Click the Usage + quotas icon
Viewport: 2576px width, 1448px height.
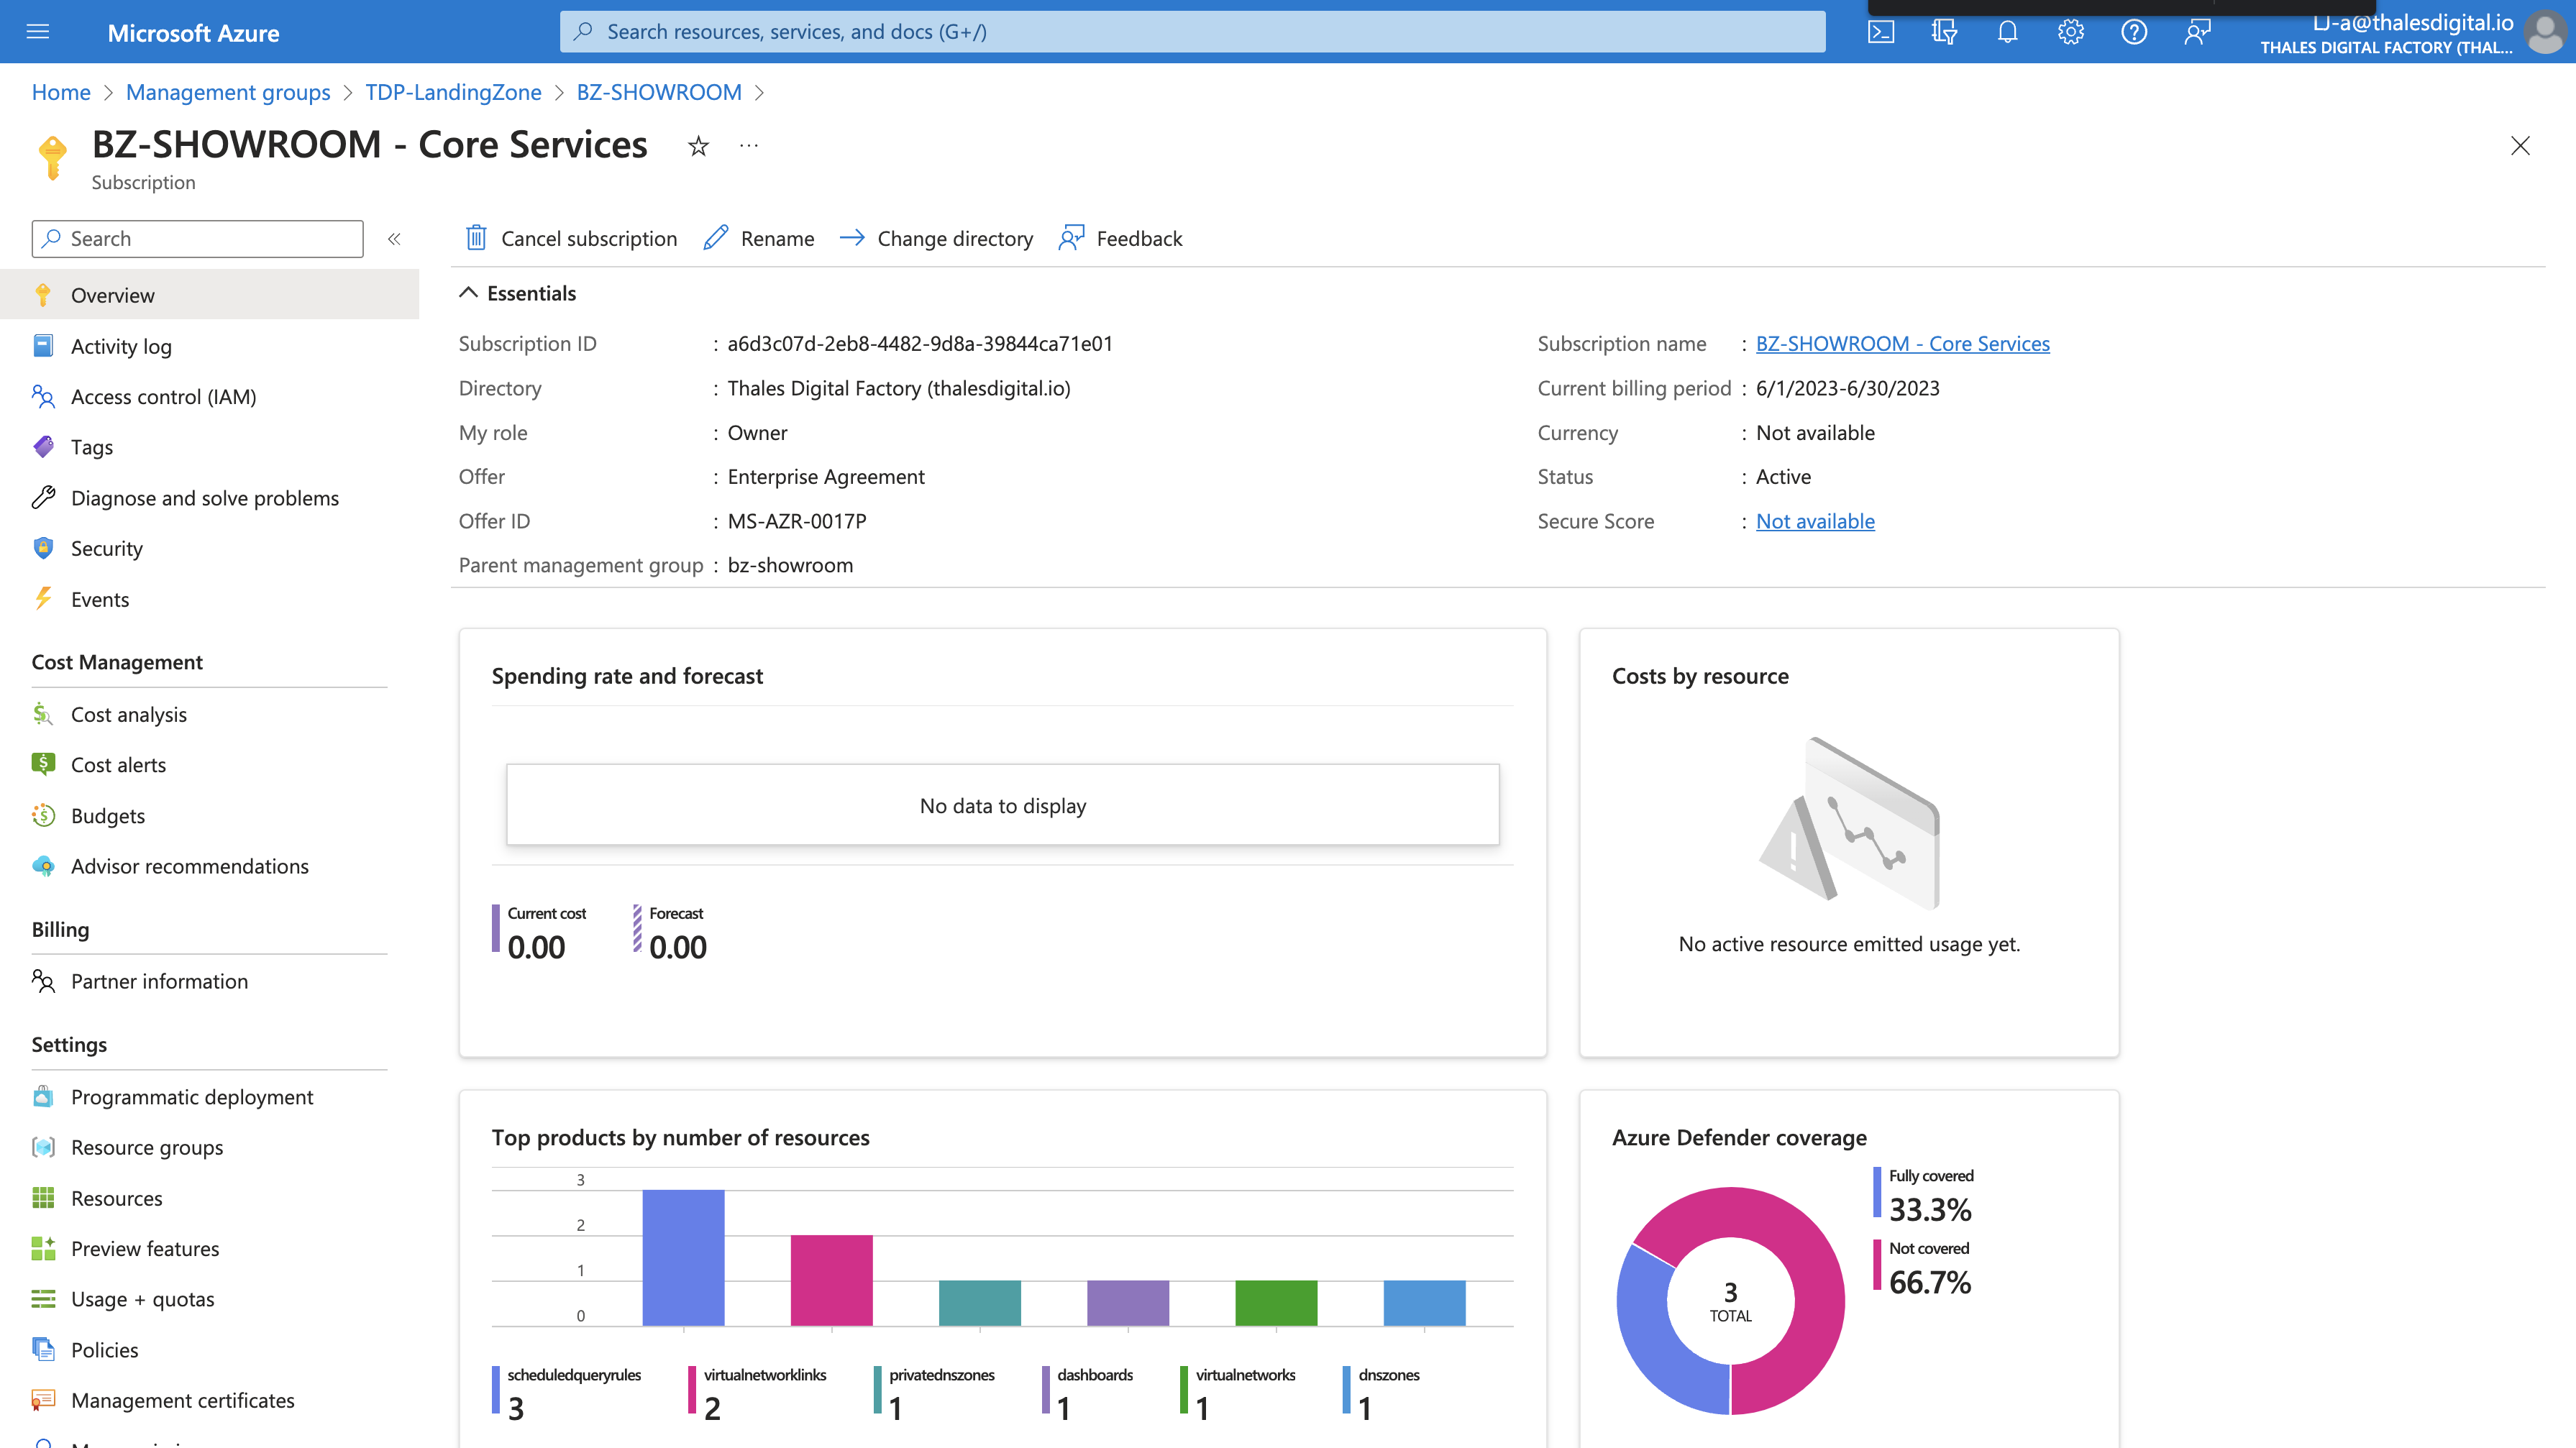[43, 1299]
